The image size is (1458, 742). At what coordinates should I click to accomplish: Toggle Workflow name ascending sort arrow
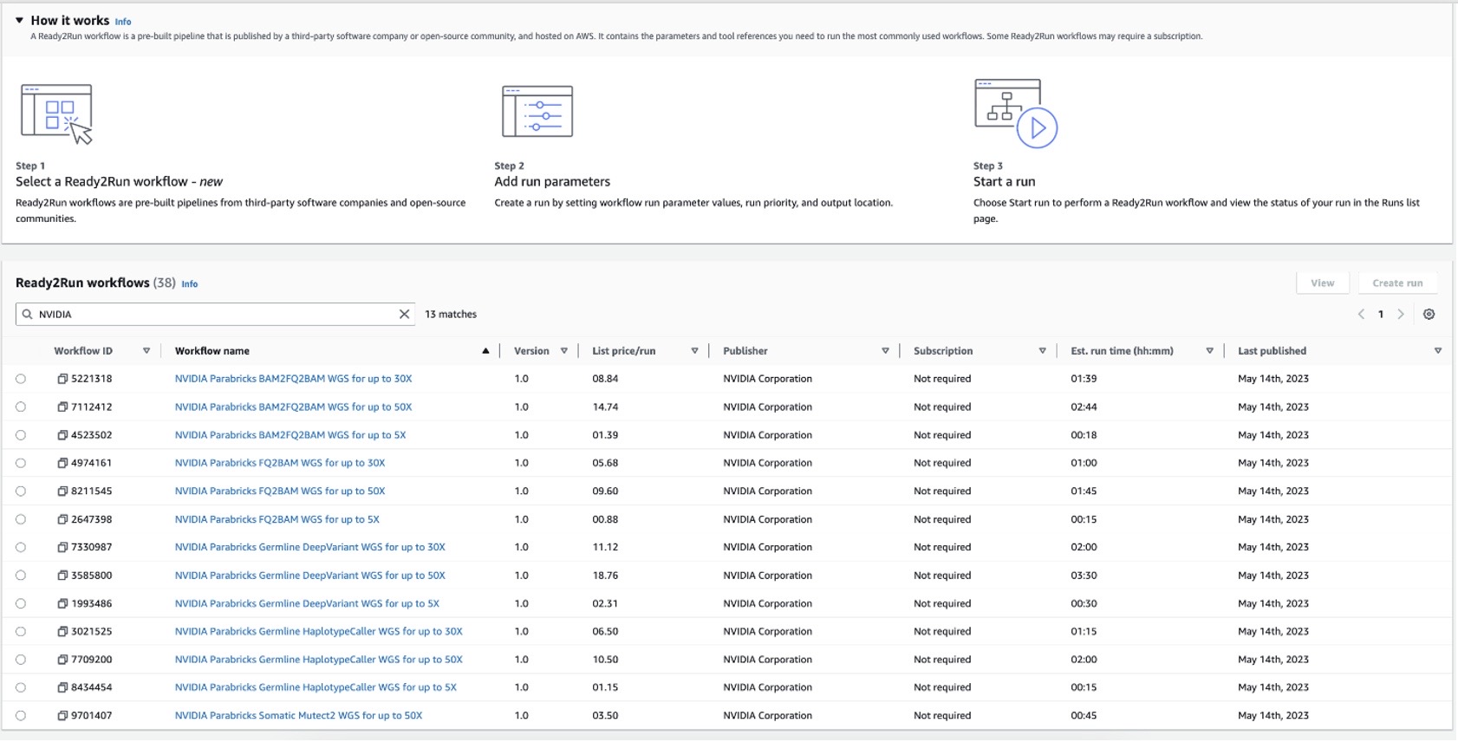[485, 351]
